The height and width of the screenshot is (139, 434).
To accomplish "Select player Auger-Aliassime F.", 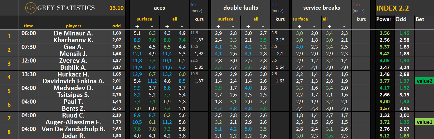I will pyautogui.click(x=73, y=122).
